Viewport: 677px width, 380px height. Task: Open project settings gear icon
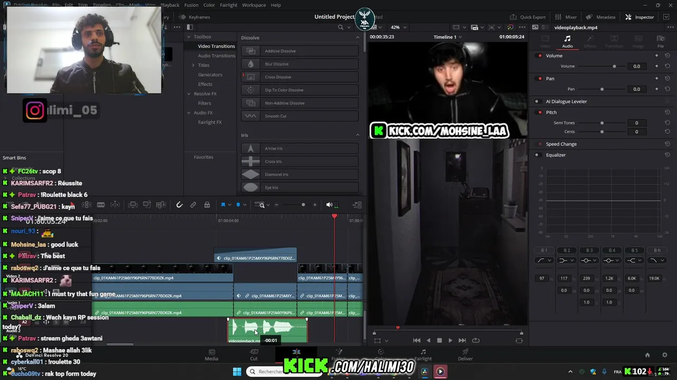[665, 355]
